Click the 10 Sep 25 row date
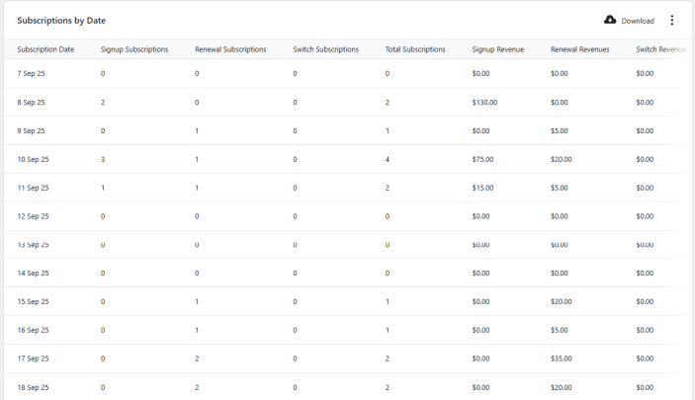This screenshot has width=695, height=400. [34, 159]
